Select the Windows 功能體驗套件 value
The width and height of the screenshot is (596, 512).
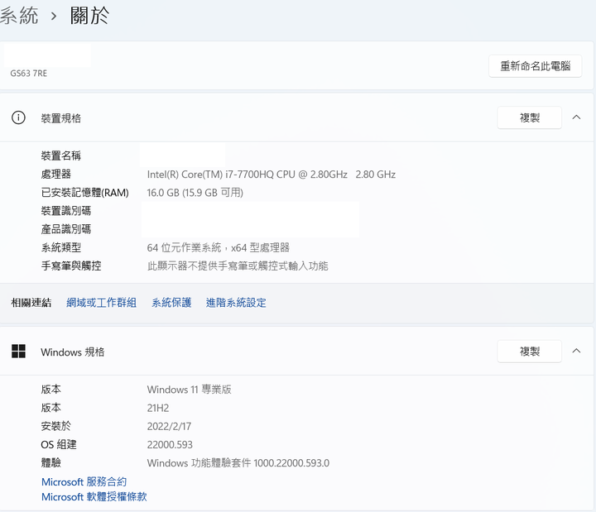tap(238, 463)
